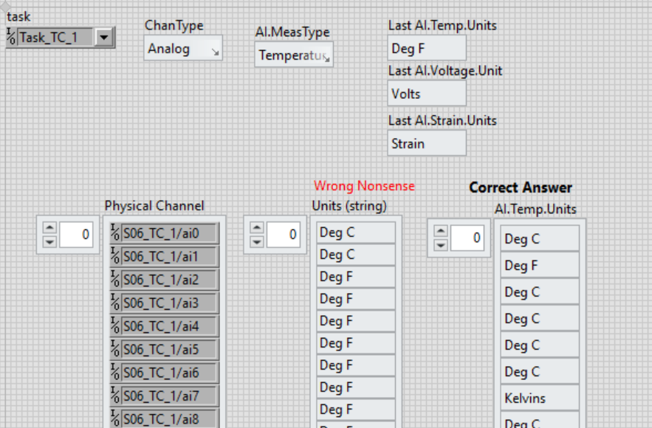652x428 pixels.
Task: Click I/O icon of S06_TC_1/ai1 channel
Action: 115,256
